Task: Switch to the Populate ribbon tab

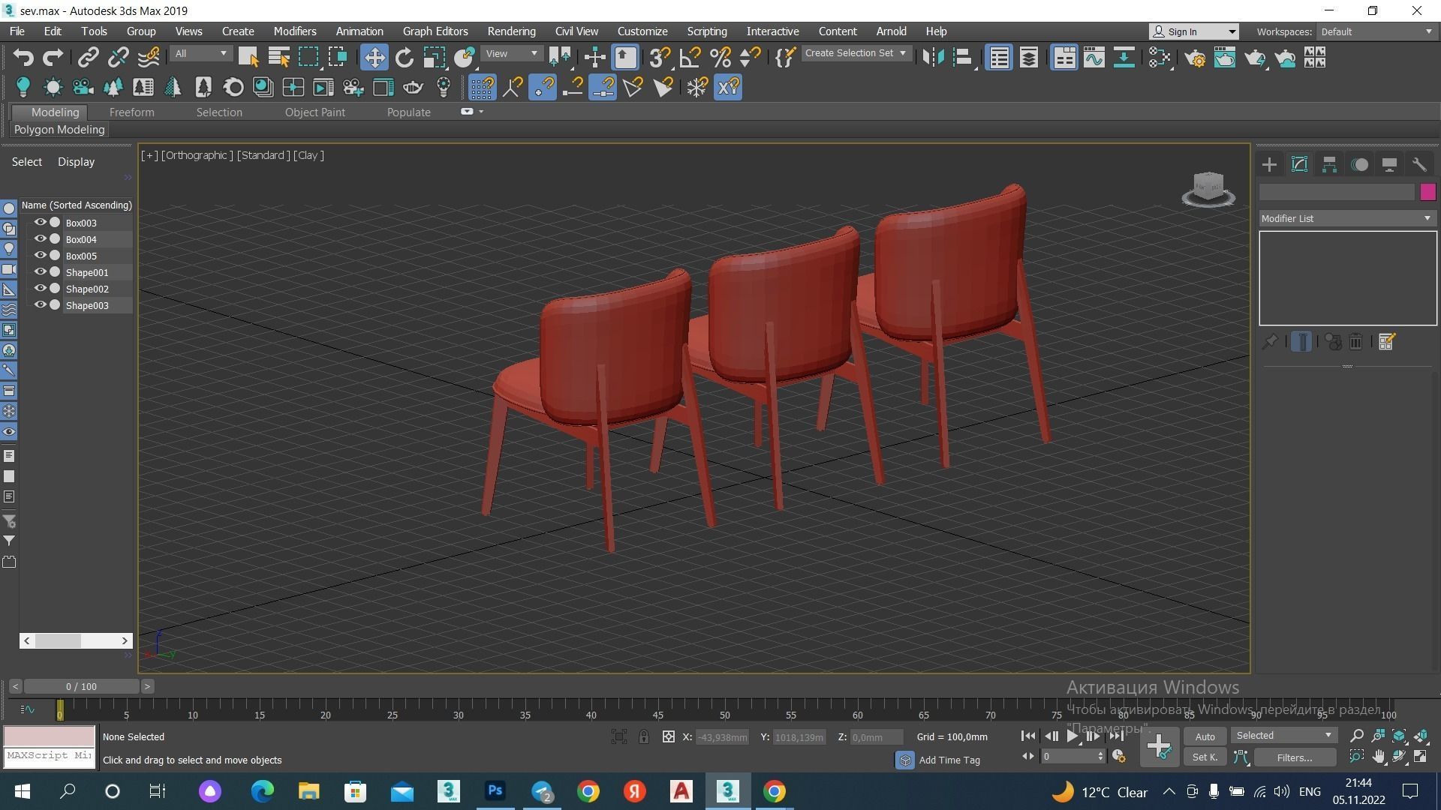Action: tap(408, 112)
